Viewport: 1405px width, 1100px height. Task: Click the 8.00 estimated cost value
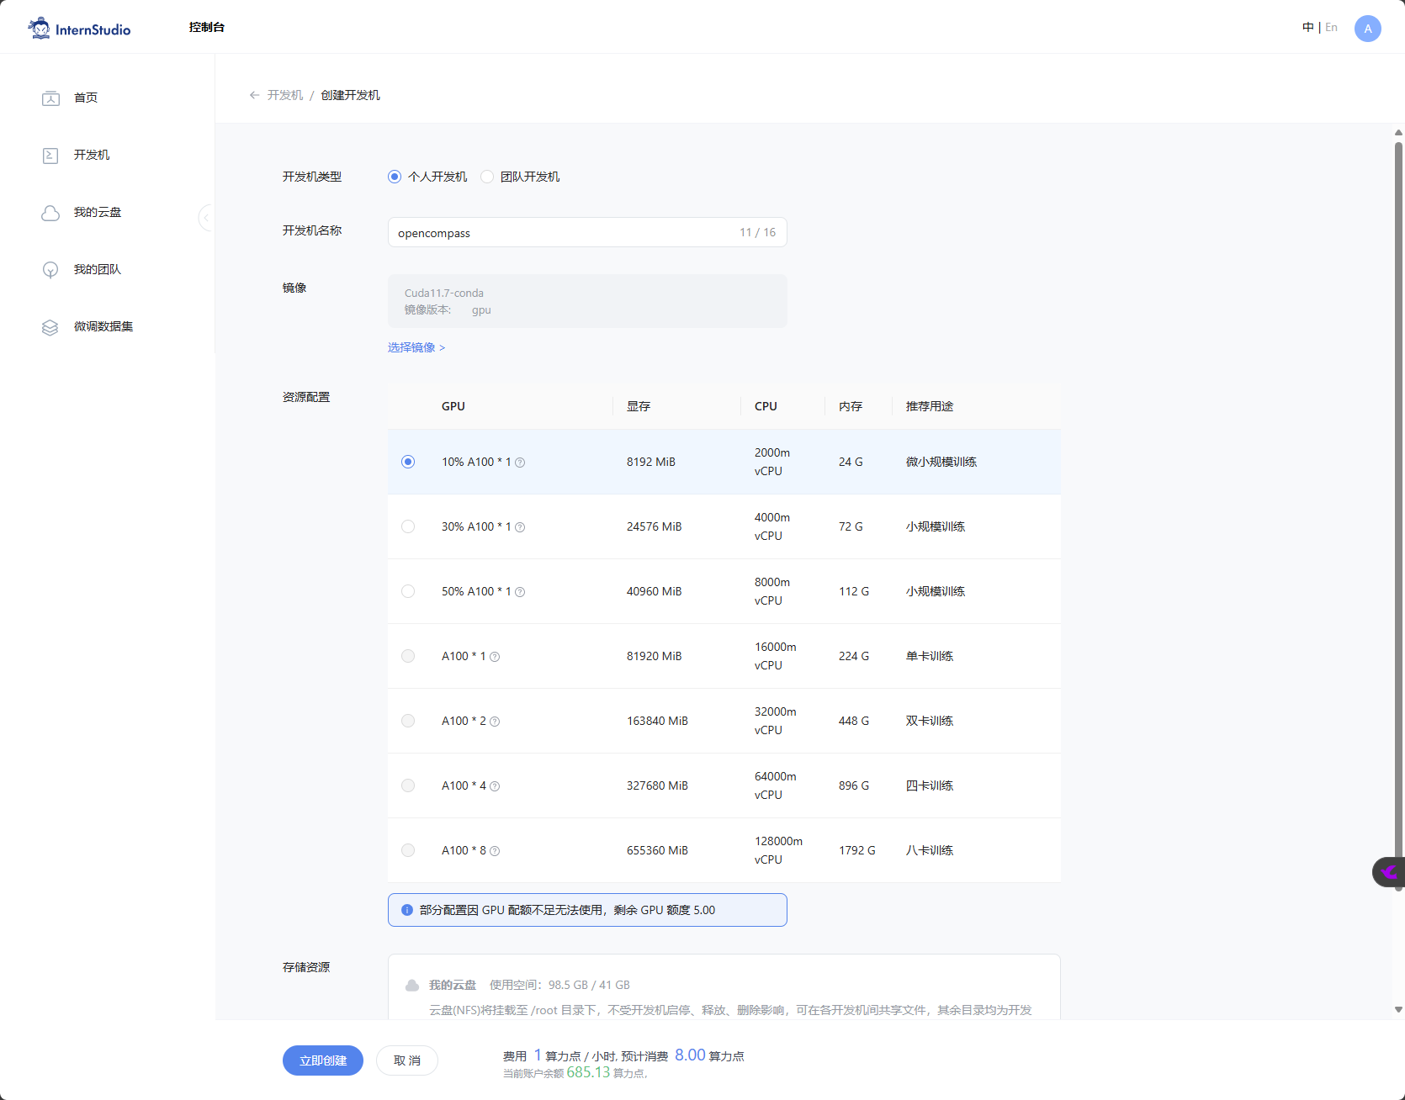[x=690, y=1055]
